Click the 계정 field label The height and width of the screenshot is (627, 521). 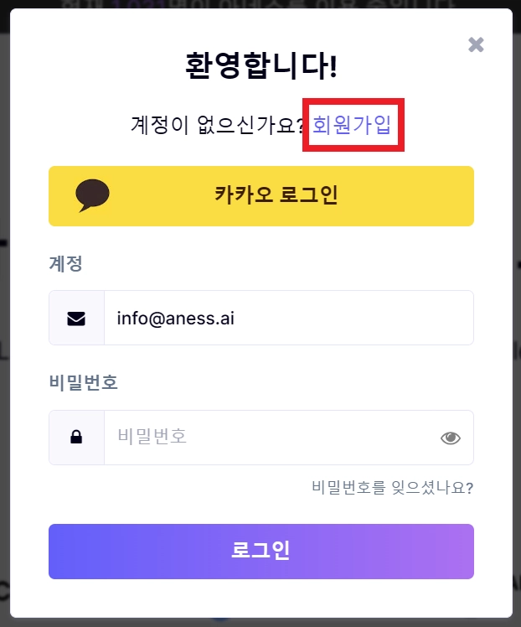[x=65, y=264]
